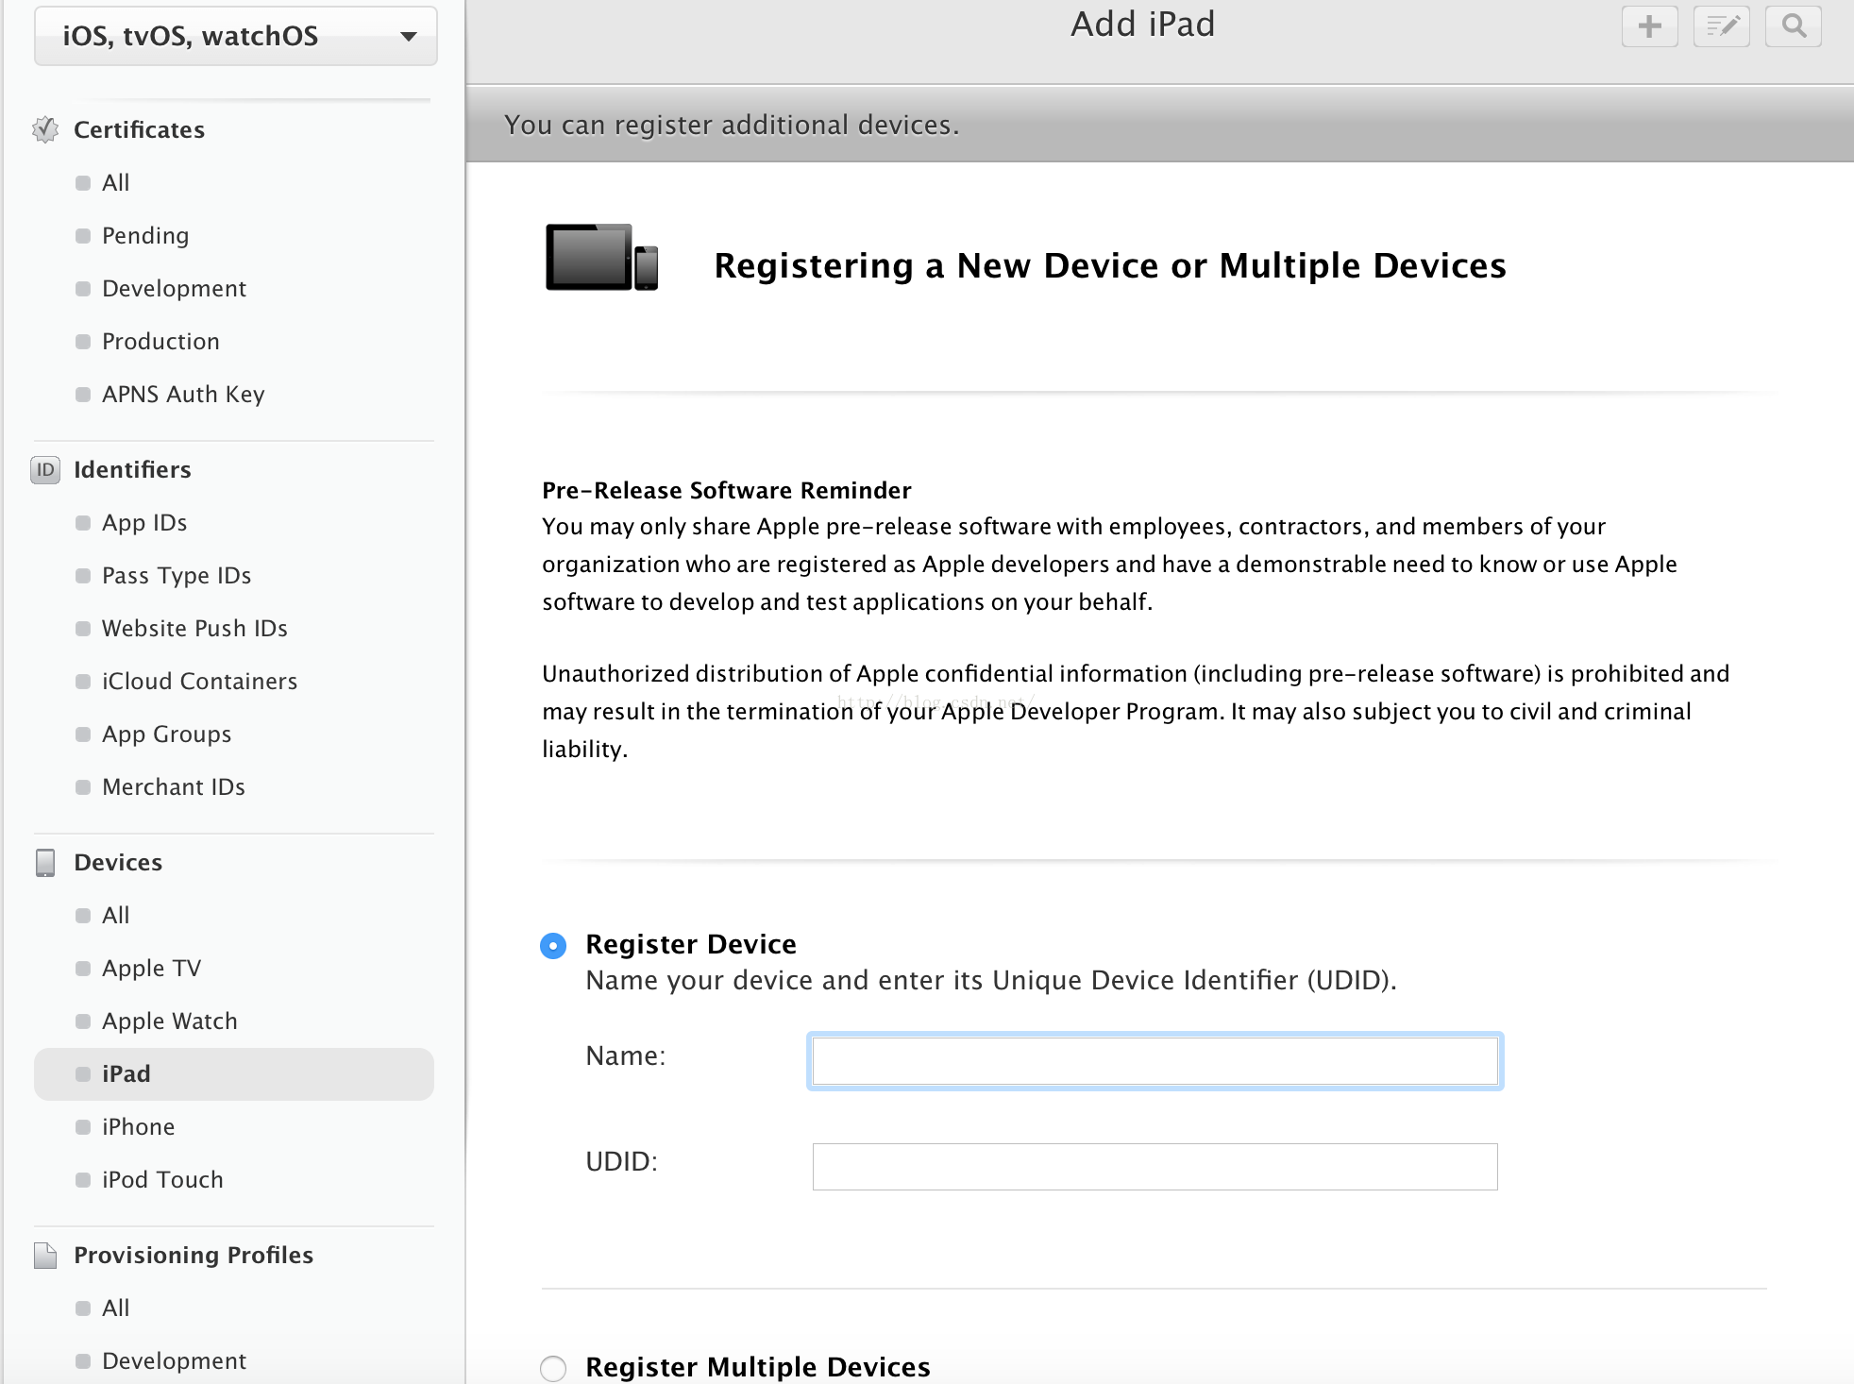Image resolution: width=1854 pixels, height=1384 pixels.
Task: Click the Certificates section heading
Action: coord(139,129)
